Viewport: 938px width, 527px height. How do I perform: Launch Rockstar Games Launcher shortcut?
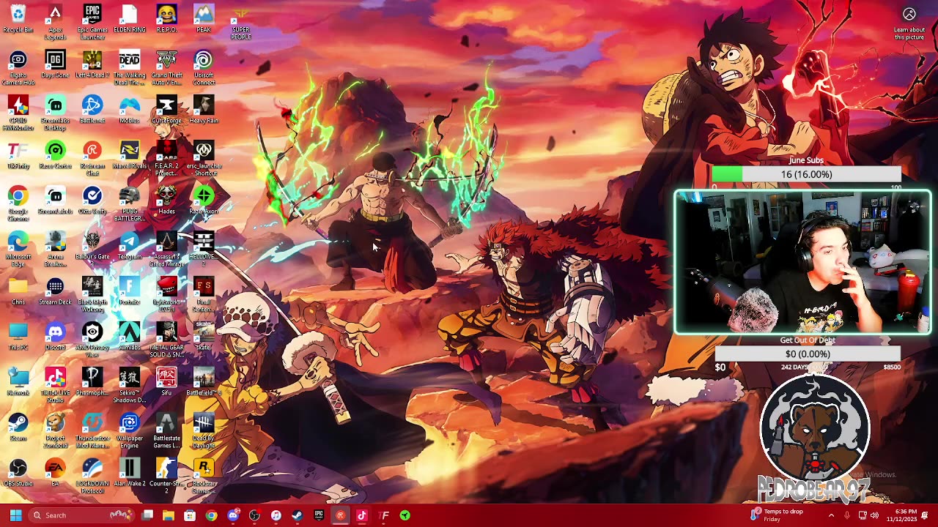tap(204, 476)
